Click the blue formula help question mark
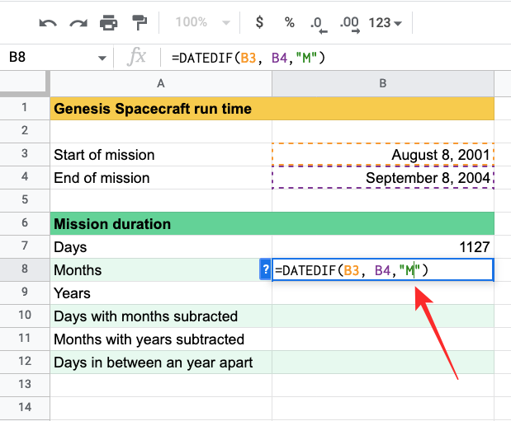Screen dimensions: 511x421 click(265, 269)
